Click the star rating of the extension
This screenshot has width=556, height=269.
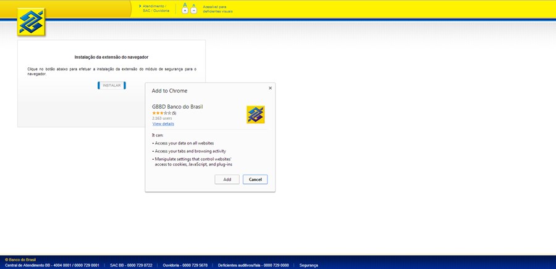(161, 113)
